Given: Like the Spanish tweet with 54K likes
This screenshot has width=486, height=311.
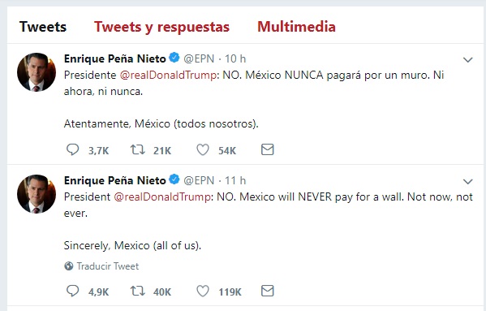Looking at the screenshot, I should point(203,149).
